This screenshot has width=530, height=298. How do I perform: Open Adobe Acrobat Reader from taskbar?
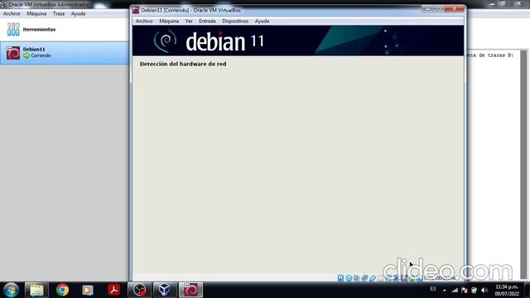(x=113, y=290)
